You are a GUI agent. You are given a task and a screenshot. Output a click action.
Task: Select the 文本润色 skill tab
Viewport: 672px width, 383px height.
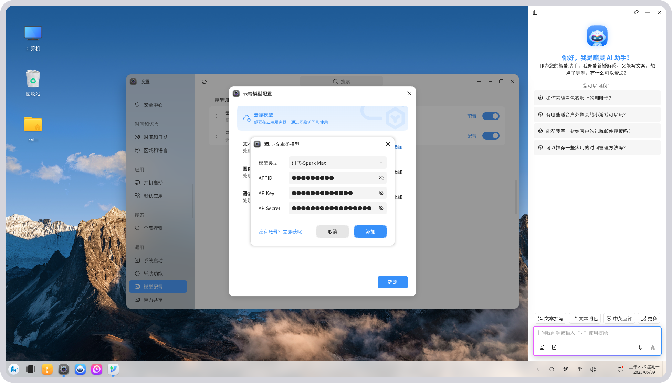[585, 318]
